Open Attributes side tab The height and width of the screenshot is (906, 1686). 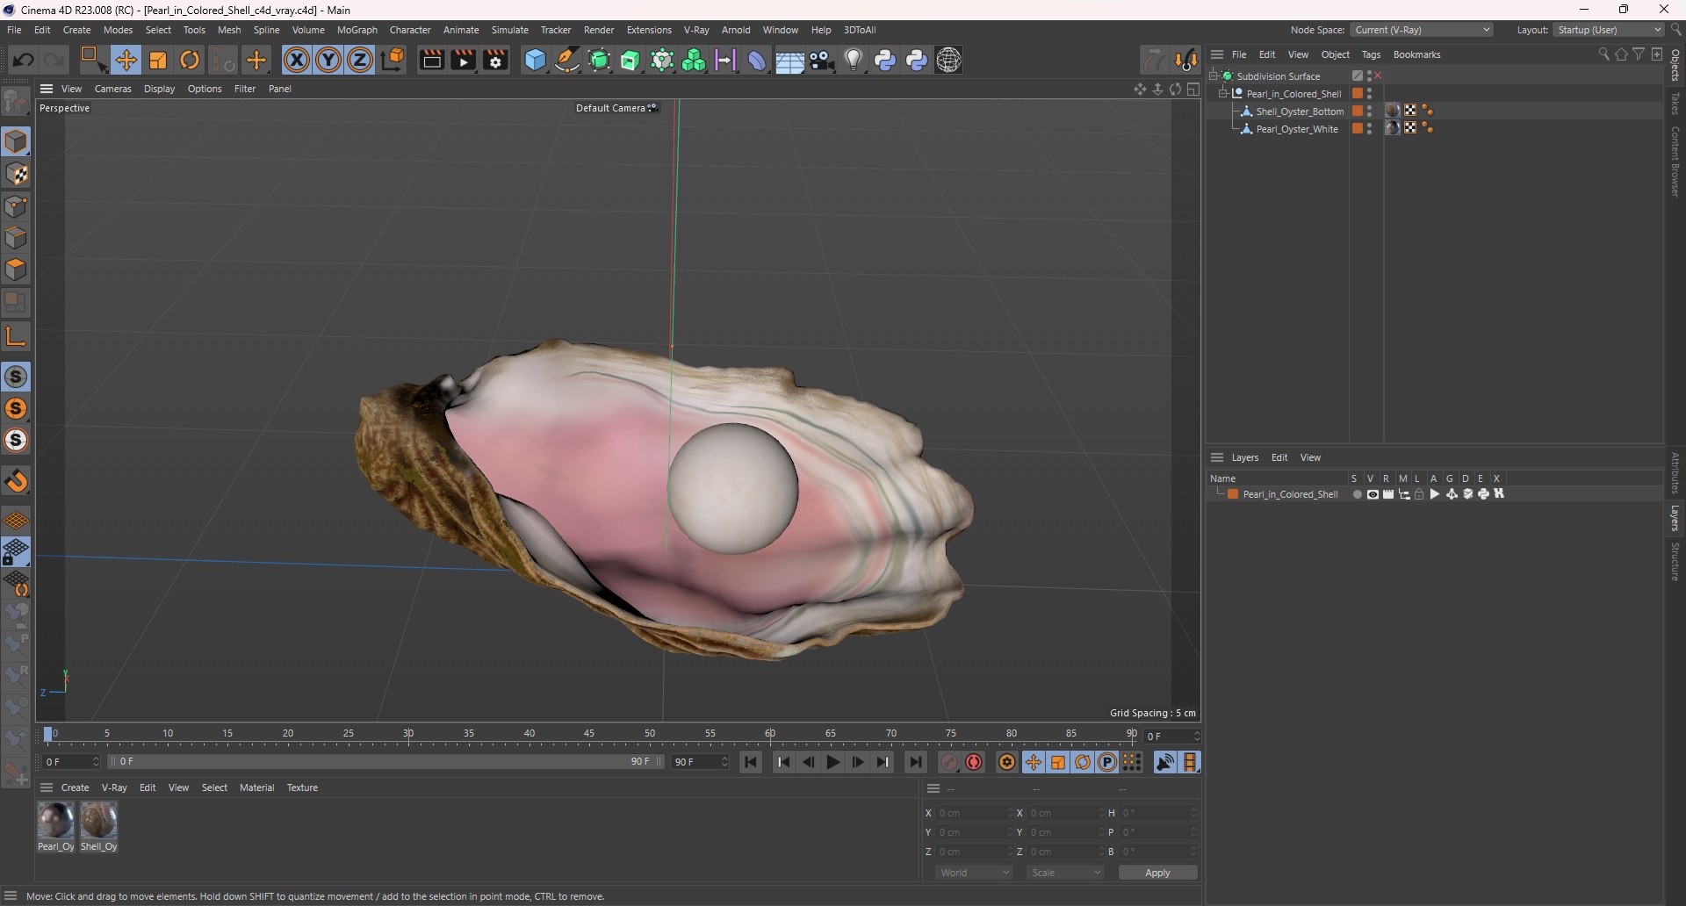pos(1675,473)
